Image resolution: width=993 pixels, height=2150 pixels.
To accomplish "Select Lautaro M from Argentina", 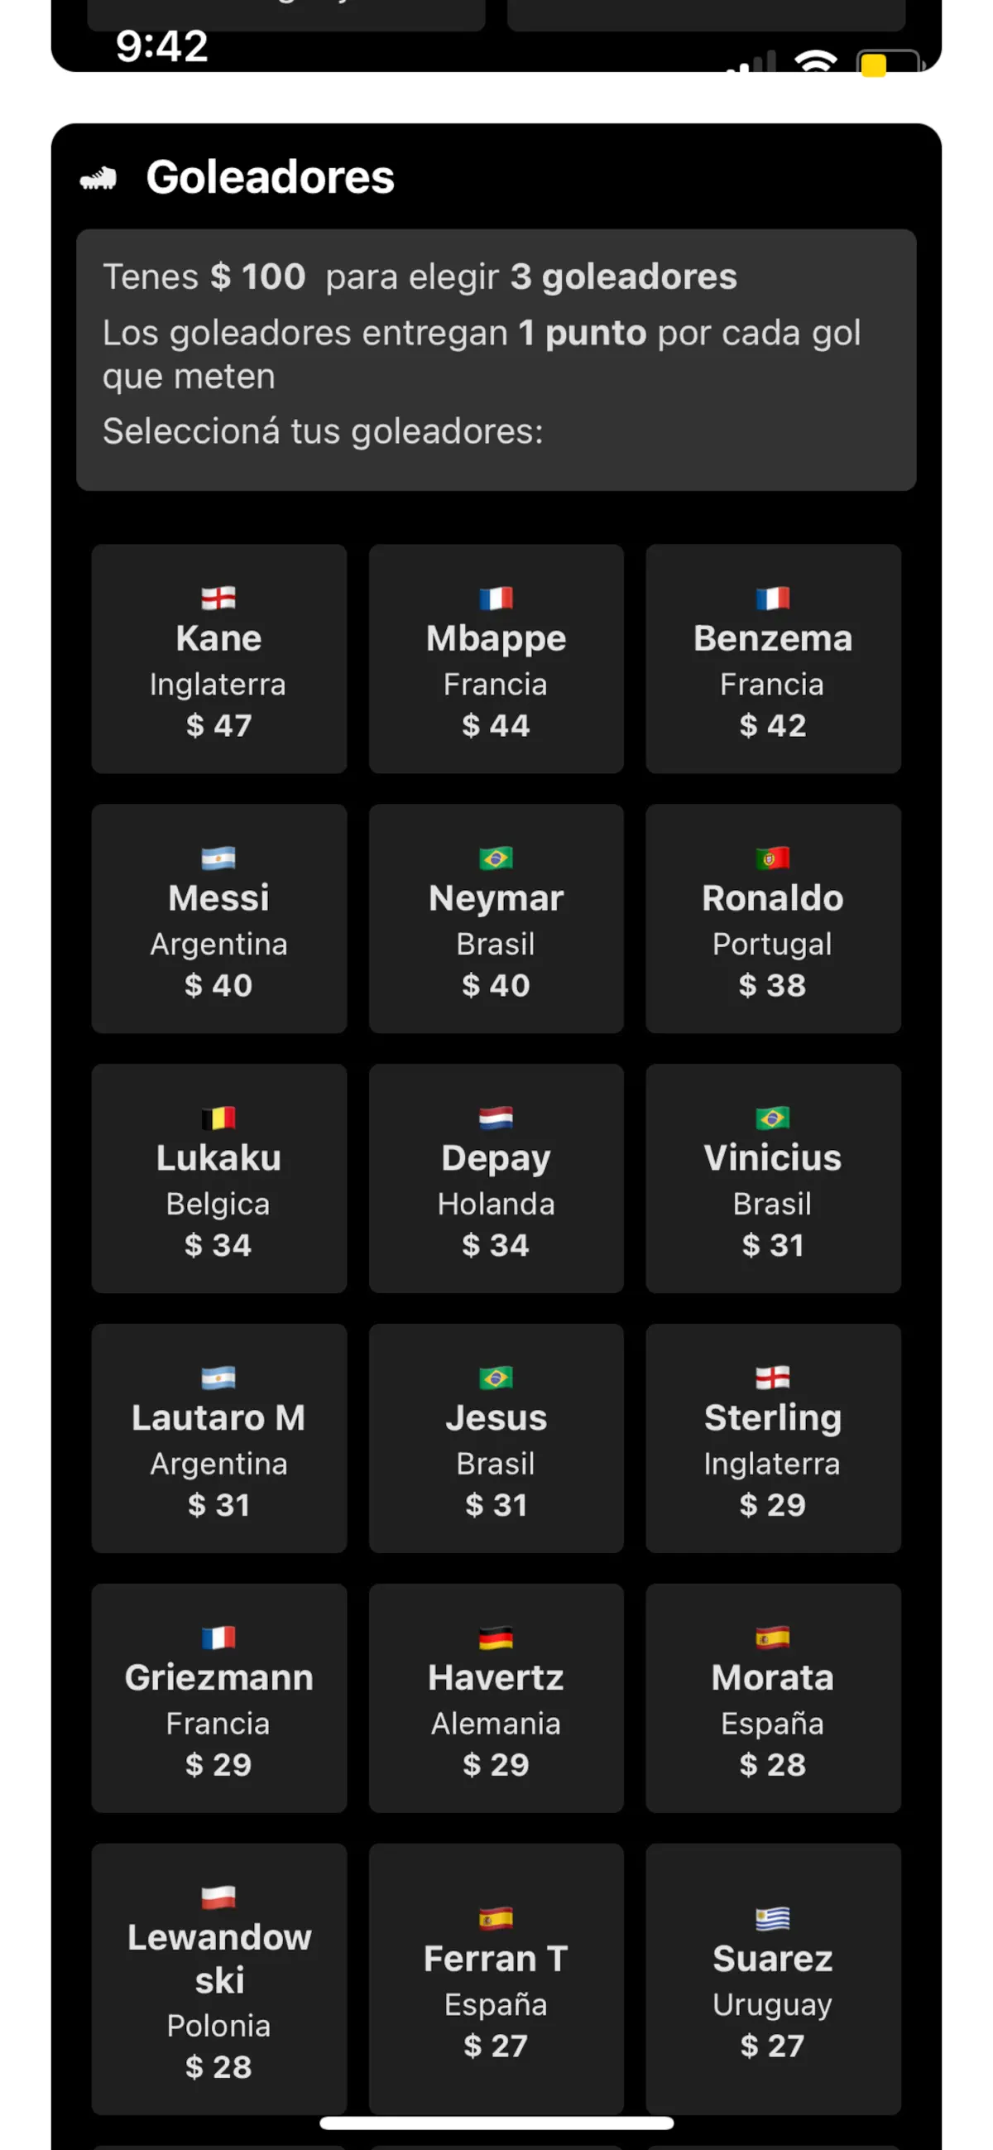I will coord(218,1437).
